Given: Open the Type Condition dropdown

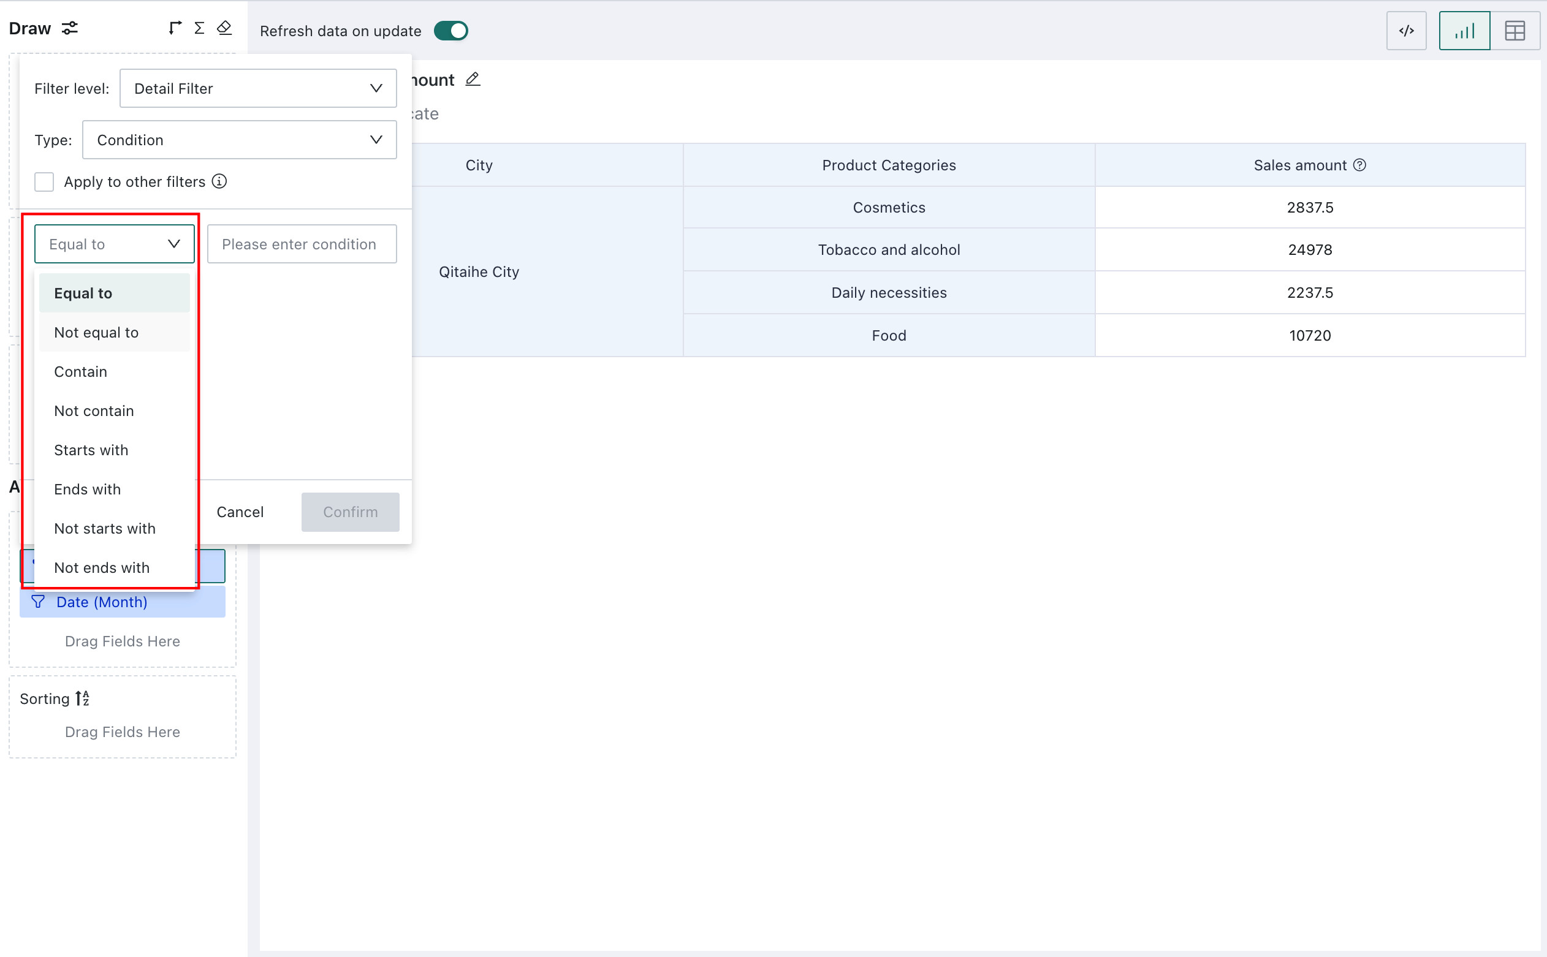Looking at the screenshot, I should tap(239, 139).
